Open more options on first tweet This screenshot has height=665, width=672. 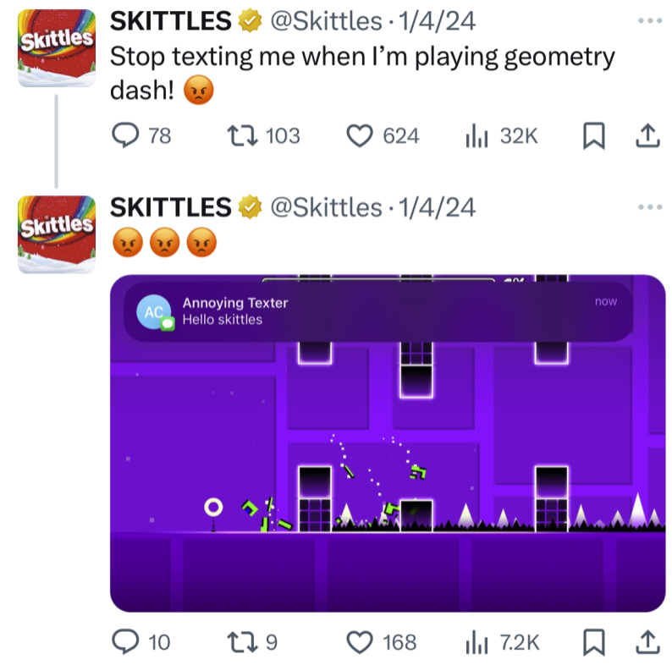tap(650, 20)
